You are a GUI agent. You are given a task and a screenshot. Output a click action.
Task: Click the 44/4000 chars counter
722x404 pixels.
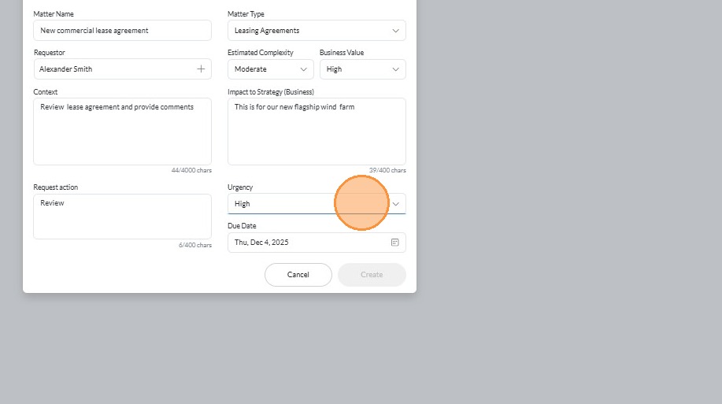tap(191, 170)
